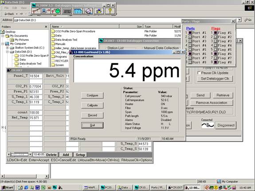
Task: Open the magnifier View icon in PC208W toolbar
Action: coord(89,11)
